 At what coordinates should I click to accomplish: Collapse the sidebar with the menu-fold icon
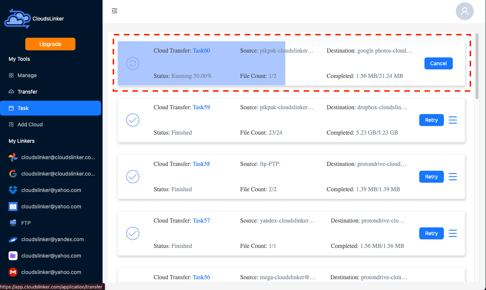tap(115, 11)
